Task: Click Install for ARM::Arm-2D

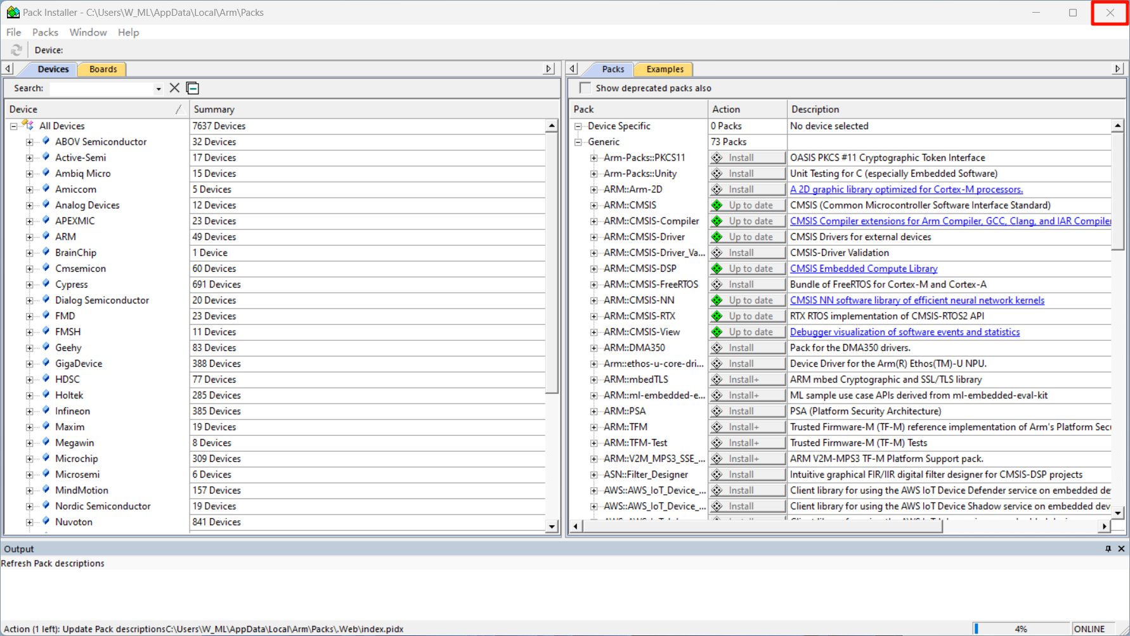Action: (747, 189)
